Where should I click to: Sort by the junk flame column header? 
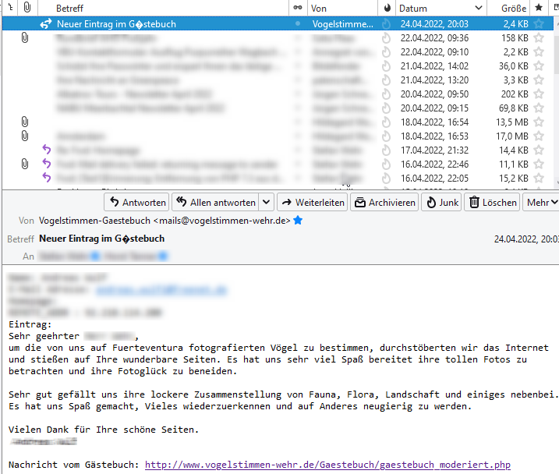[387, 8]
